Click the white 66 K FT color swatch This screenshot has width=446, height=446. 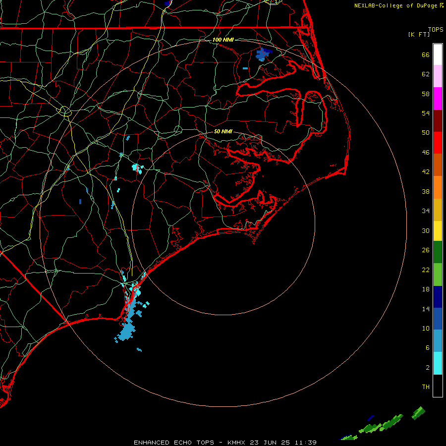(x=438, y=55)
